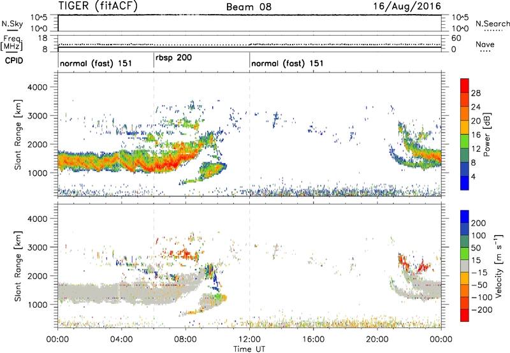The image size is (510, 353).
Task: Click the 'normal (fast) 151' label after 12:00
Action: coord(288,63)
